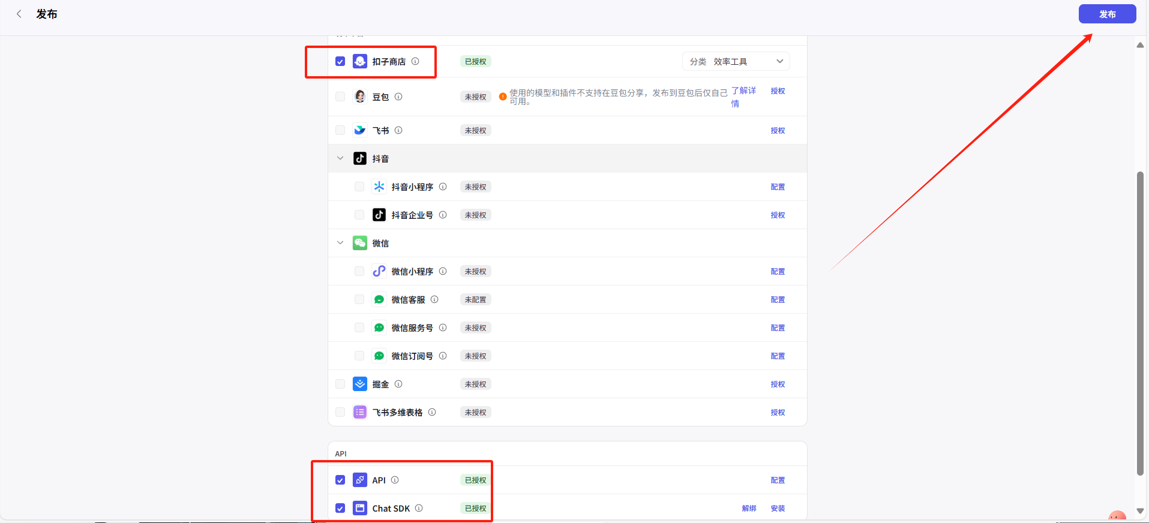Screen dimensions: 1149x523
Task: Open info tooltip next to 掘金
Action: click(x=398, y=384)
